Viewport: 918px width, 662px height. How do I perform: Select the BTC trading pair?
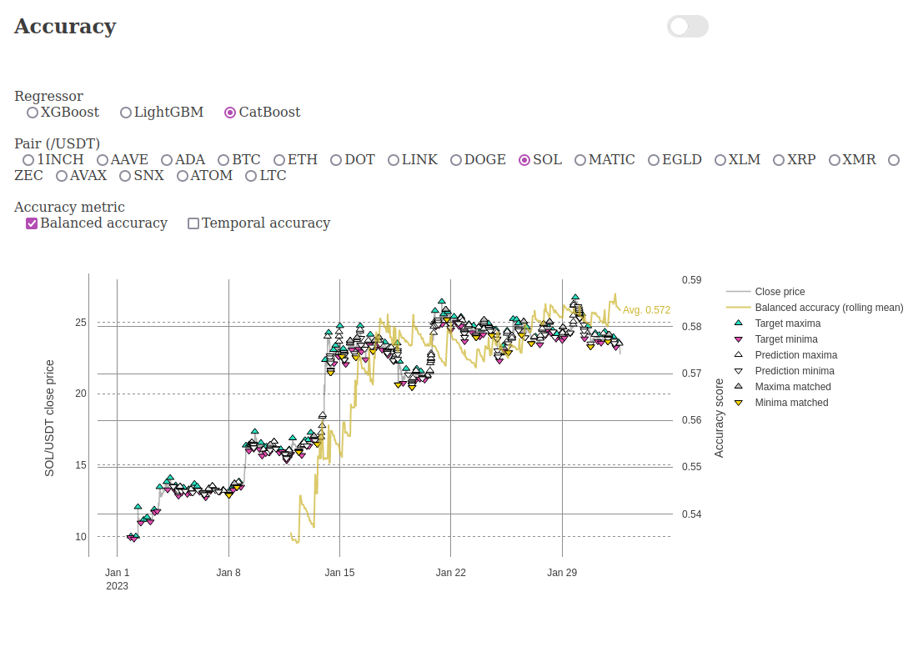[223, 160]
